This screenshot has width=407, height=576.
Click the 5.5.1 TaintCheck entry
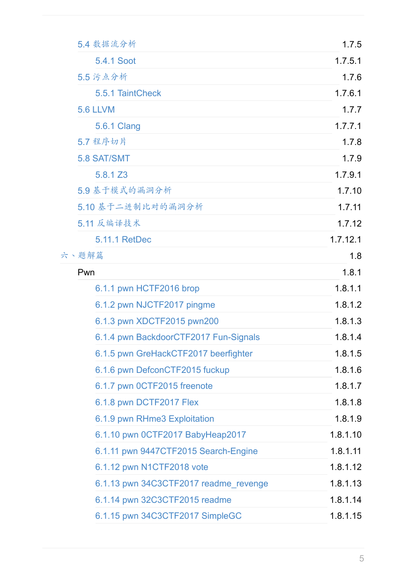[x=128, y=93]
